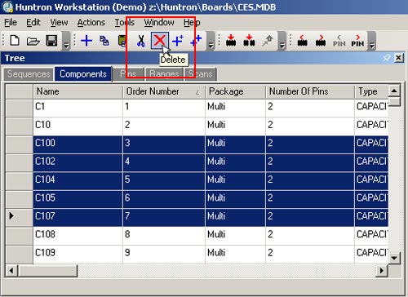This screenshot has height=297, width=408.
Task: Click the Save floppy disk icon
Action: pos(51,41)
